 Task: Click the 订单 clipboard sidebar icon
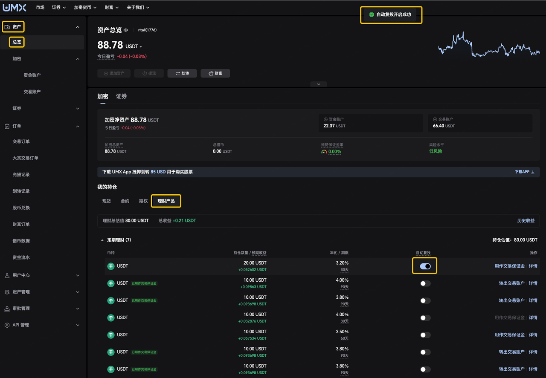tap(7, 126)
